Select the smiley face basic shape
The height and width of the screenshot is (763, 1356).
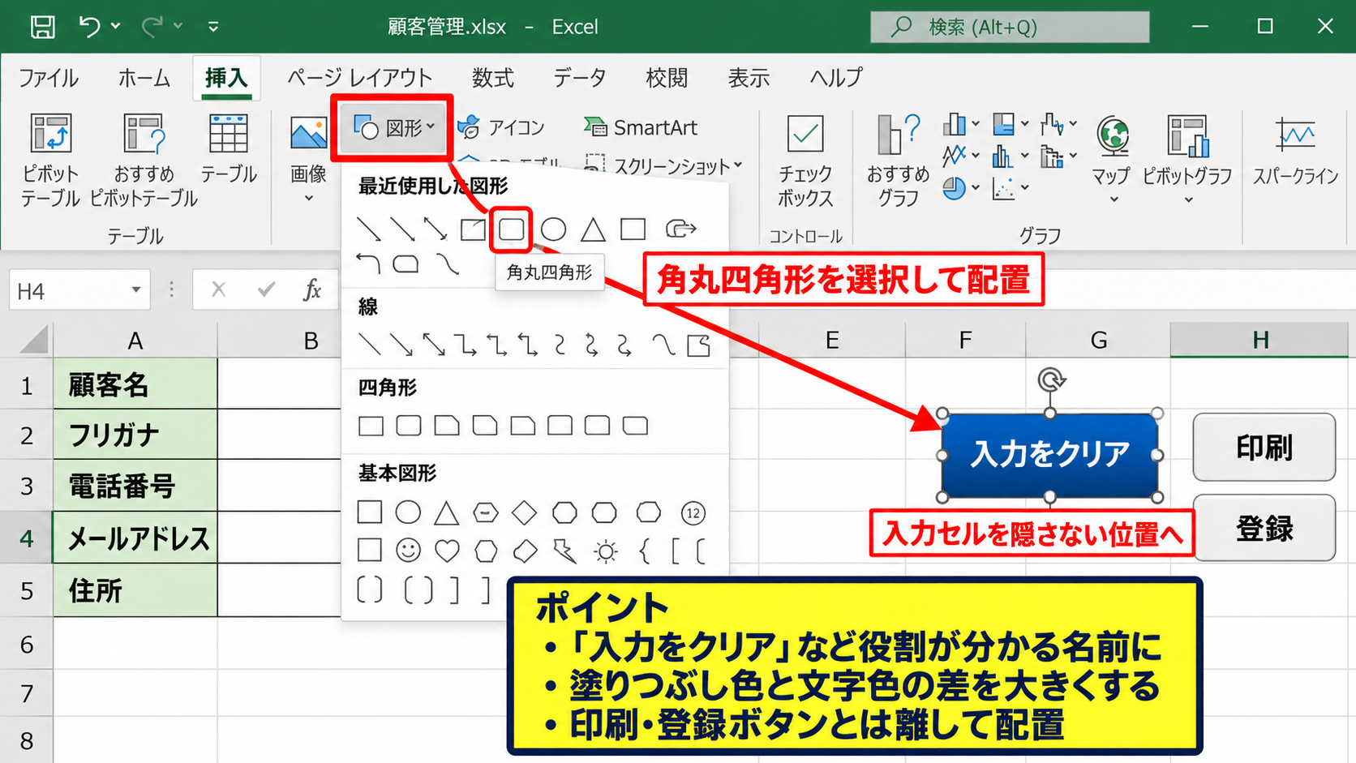tap(408, 551)
